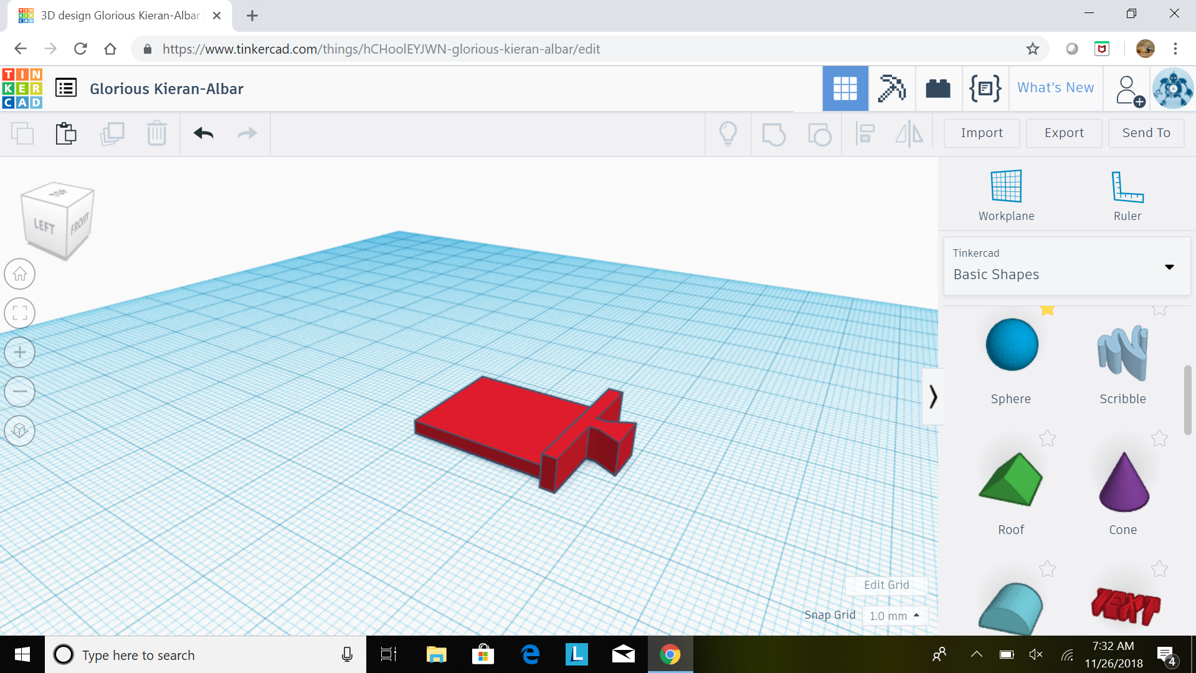Image resolution: width=1196 pixels, height=673 pixels.
Task: Click the Home view button
Action: [20, 274]
